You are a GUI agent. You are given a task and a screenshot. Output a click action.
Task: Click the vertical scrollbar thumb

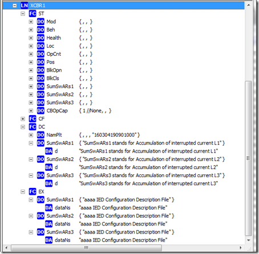tap(248, 158)
